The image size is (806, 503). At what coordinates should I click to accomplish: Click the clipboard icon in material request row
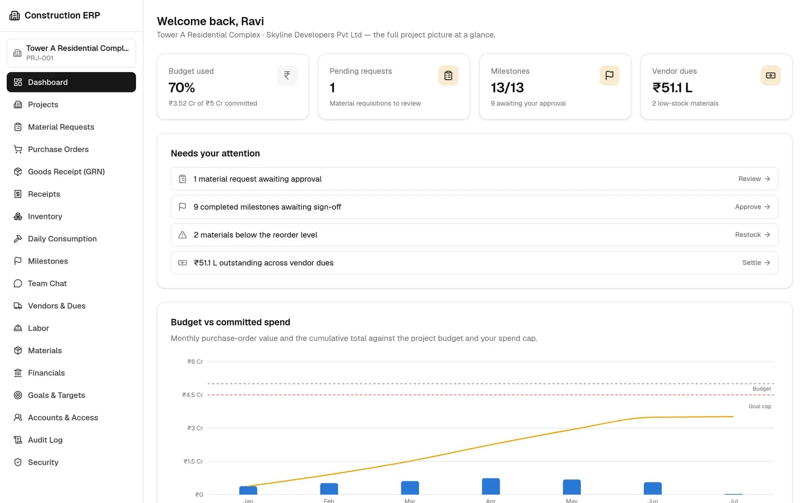(x=183, y=179)
